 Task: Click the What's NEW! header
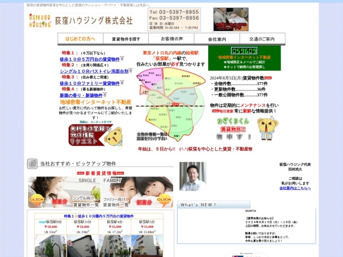[213, 205]
